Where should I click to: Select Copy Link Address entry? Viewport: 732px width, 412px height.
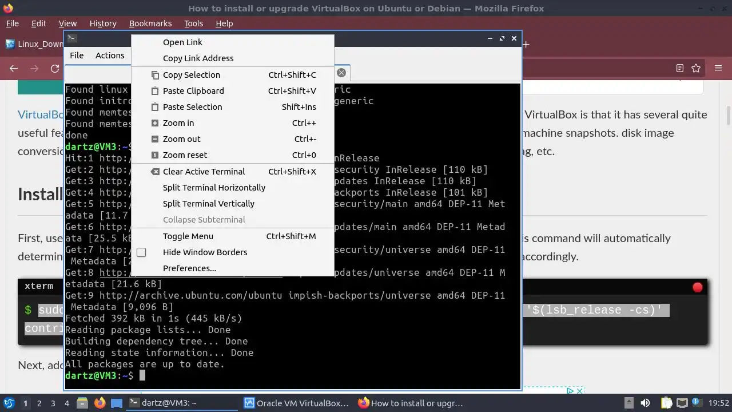pyautogui.click(x=232, y=58)
